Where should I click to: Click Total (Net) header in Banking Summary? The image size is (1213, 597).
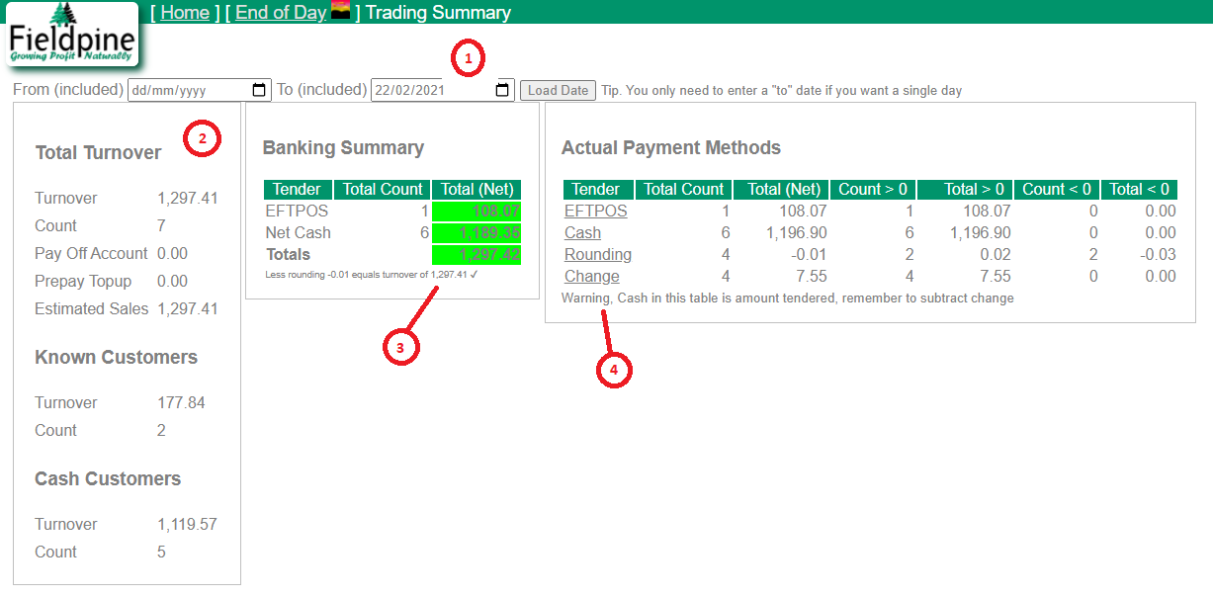477,189
